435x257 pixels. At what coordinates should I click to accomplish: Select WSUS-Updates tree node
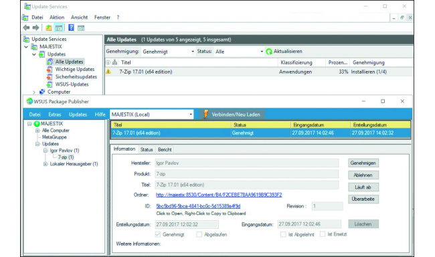click(72, 84)
